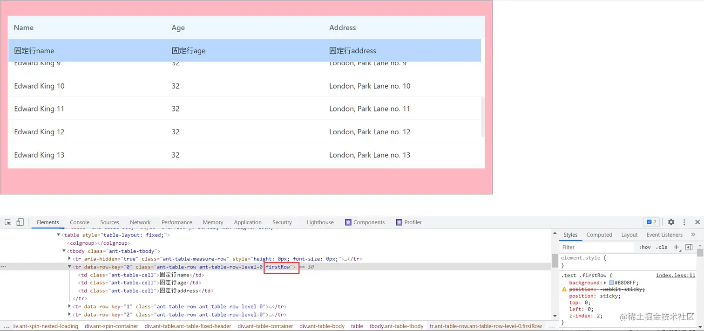Click the warning icon beside -webkit-sticky

pyautogui.click(x=564, y=290)
